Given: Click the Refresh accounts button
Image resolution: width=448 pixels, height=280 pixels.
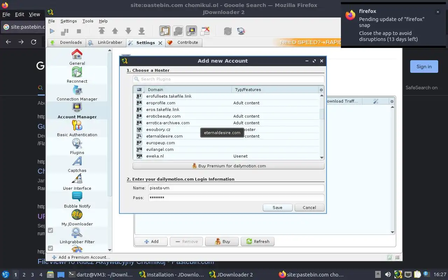Looking at the screenshot, I should (x=258, y=241).
